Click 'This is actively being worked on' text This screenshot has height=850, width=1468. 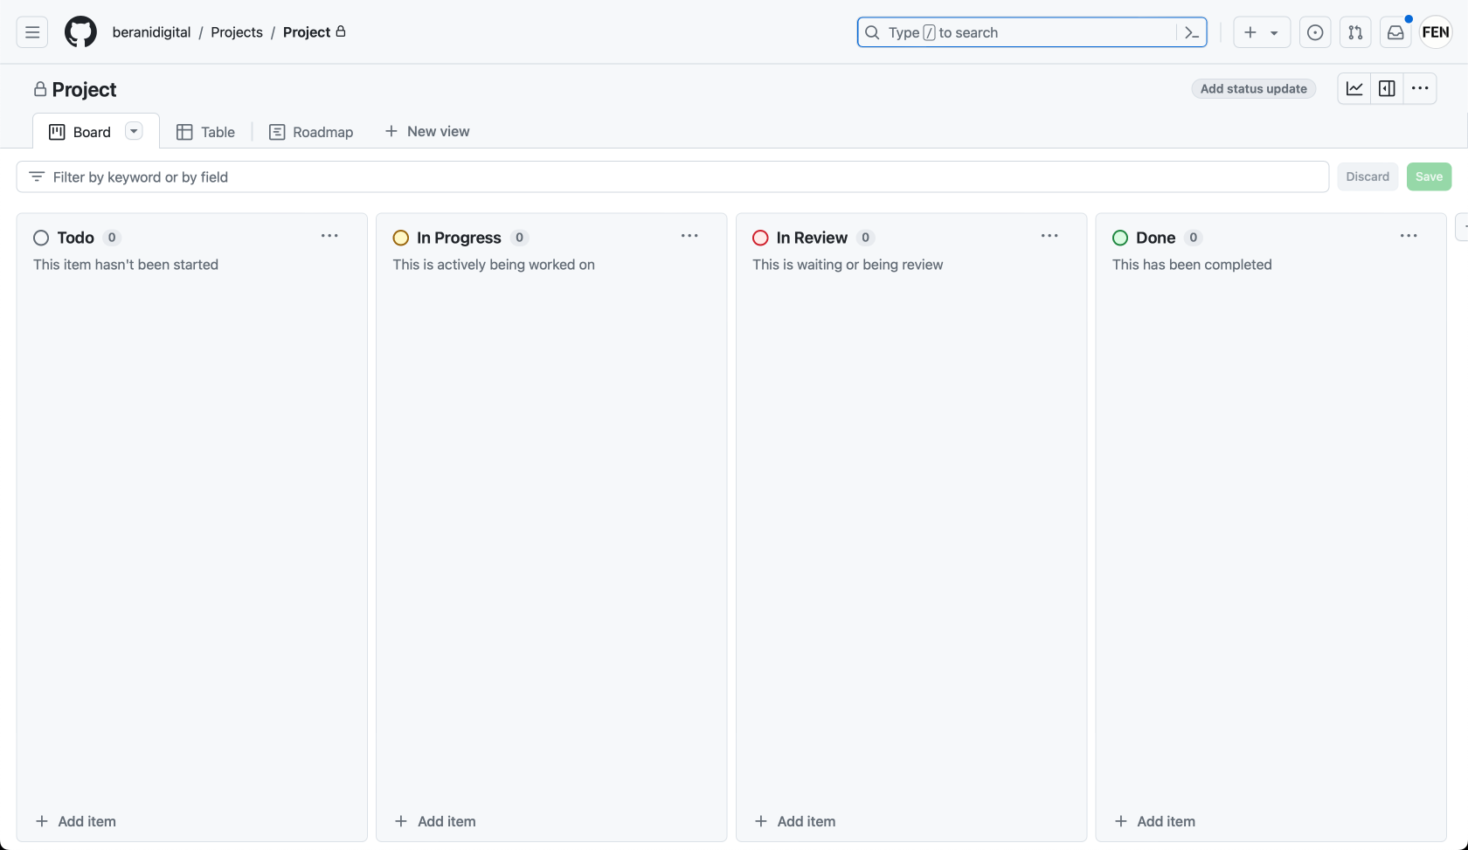[494, 265]
